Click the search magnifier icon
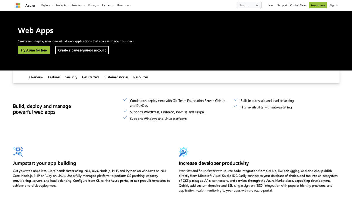This screenshot has width=352, height=199. pos(257,5)
